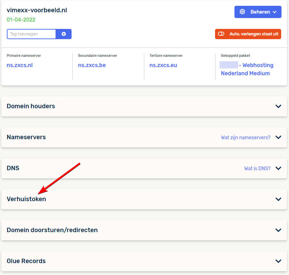Expand the Domein doorsturen/redirecten chevron
Screen dimensions: 289x275
coord(278,230)
